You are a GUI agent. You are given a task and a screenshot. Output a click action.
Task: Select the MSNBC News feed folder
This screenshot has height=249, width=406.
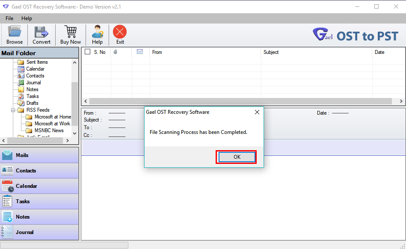(x=49, y=130)
